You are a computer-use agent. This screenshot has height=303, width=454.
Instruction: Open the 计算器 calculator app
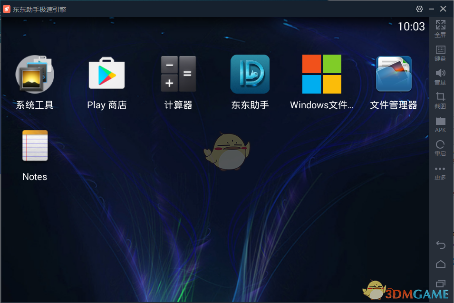coord(178,74)
